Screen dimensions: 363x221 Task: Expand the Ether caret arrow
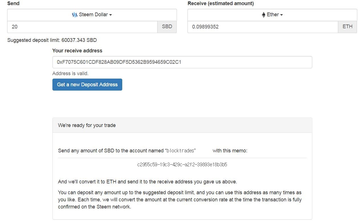pyautogui.click(x=282, y=15)
